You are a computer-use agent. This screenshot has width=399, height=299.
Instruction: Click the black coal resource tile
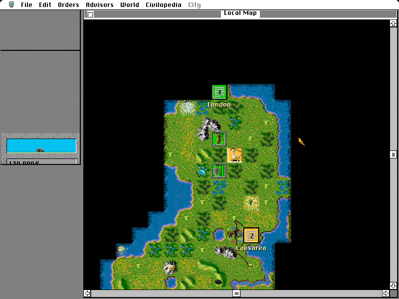click(218, 282)
